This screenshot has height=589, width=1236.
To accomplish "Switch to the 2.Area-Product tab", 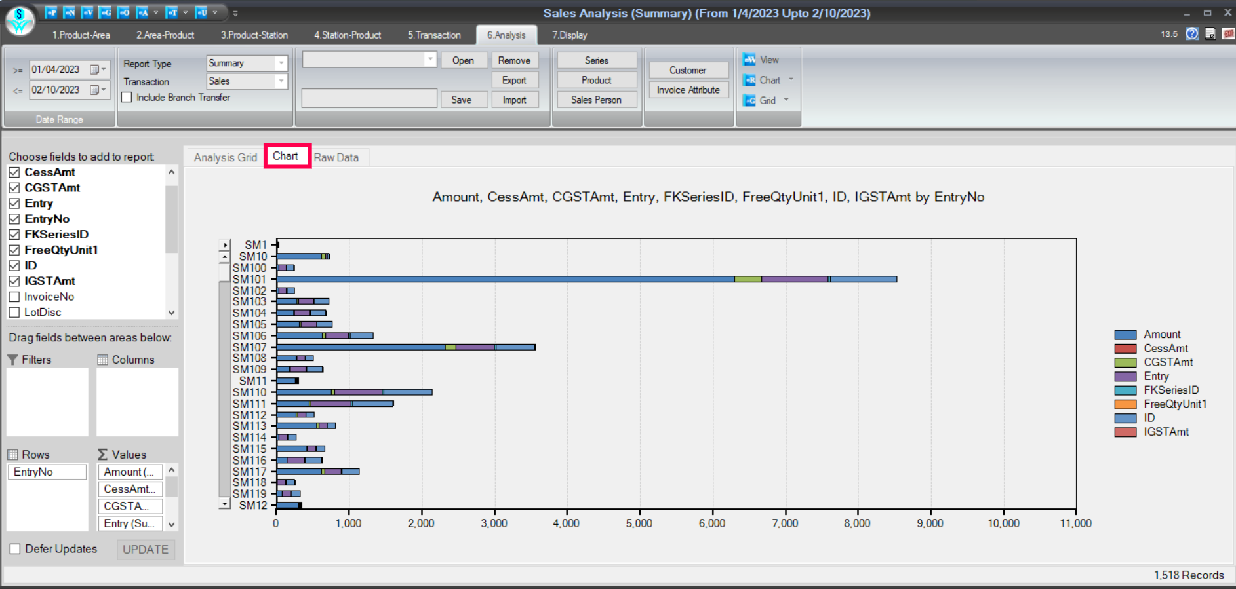I will tap(165, 35).
